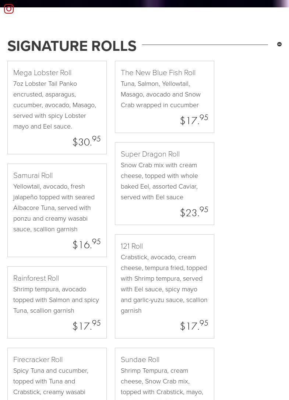Select the Mega Lobster Roll title
Viewport: 289px width, 400px height.
[x=42, y=73]
